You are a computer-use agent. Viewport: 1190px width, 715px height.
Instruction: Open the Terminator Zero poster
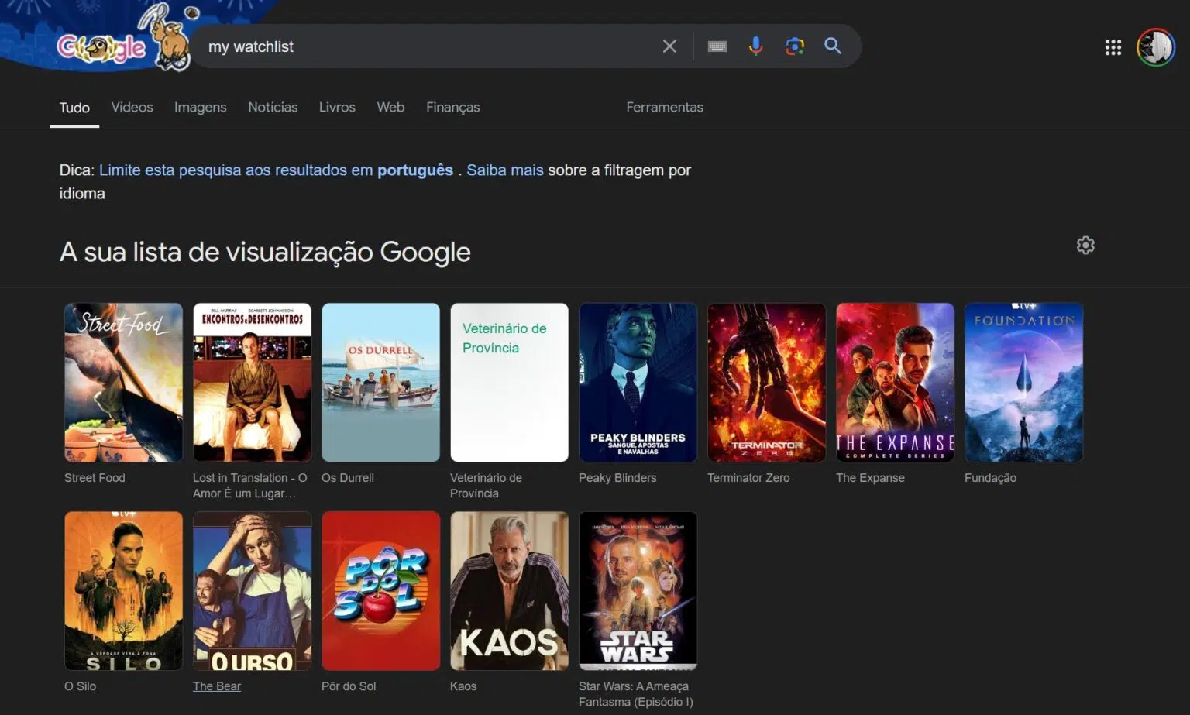[x=767, y=383]
